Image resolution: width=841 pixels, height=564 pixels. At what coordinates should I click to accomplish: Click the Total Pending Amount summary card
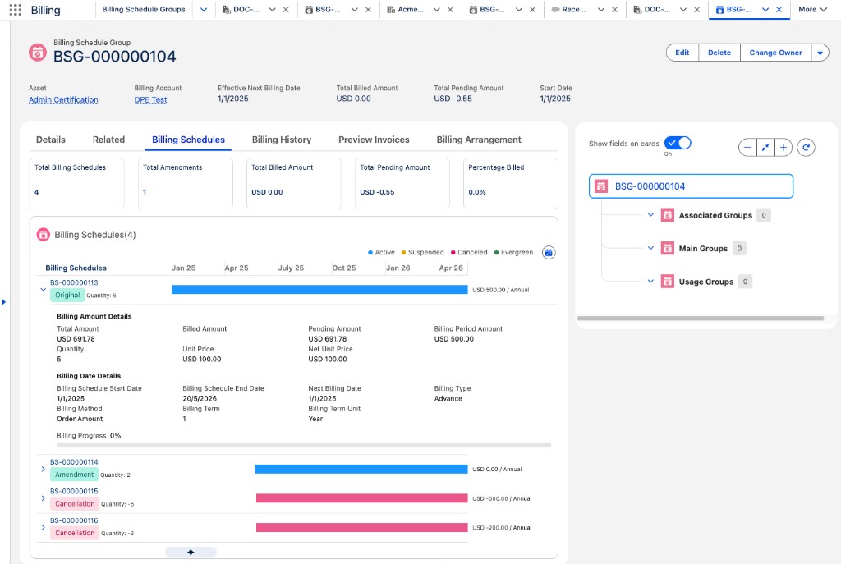click(402, 183)
